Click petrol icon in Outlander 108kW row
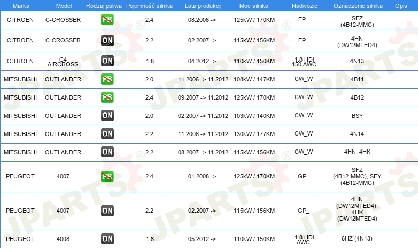Image resolution: width=418 pixels, height=248 pixels. pyautogui.click(x=107, y=79)
